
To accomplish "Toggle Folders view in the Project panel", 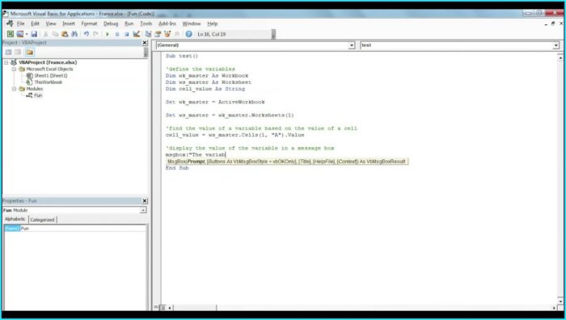I will click(x=30, y=53).
